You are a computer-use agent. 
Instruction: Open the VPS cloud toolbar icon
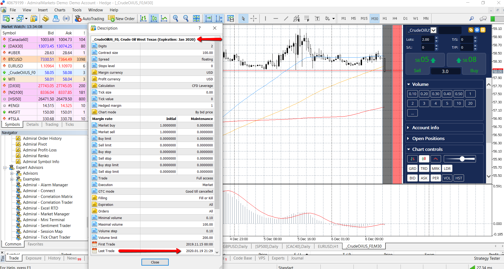tap(56, 18)
